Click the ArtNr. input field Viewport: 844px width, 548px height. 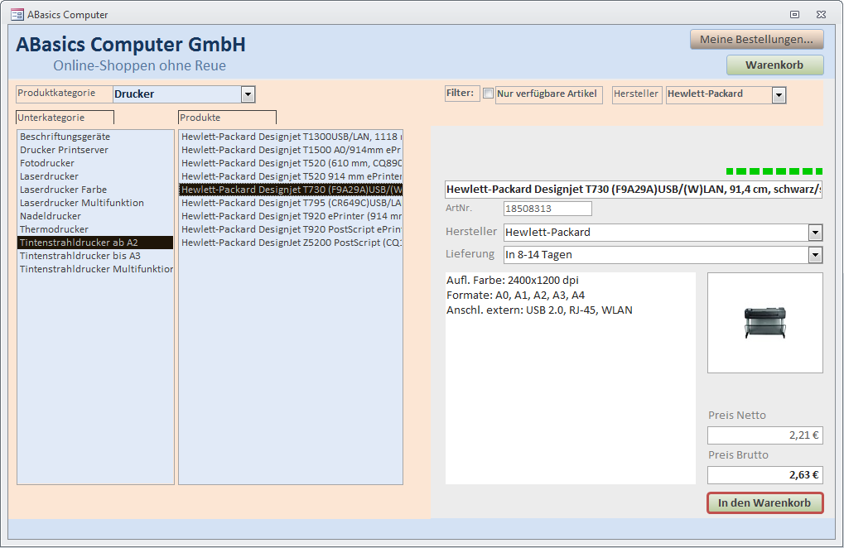coord(547,209)
